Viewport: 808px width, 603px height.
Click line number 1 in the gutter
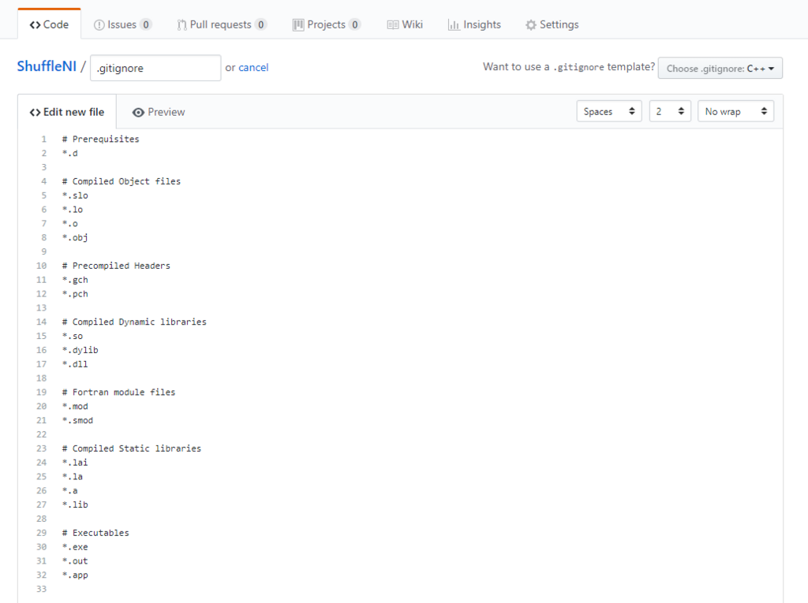[44, 139]
